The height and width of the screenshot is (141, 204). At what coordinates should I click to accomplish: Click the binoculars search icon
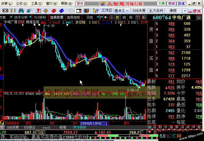point(21,11)
